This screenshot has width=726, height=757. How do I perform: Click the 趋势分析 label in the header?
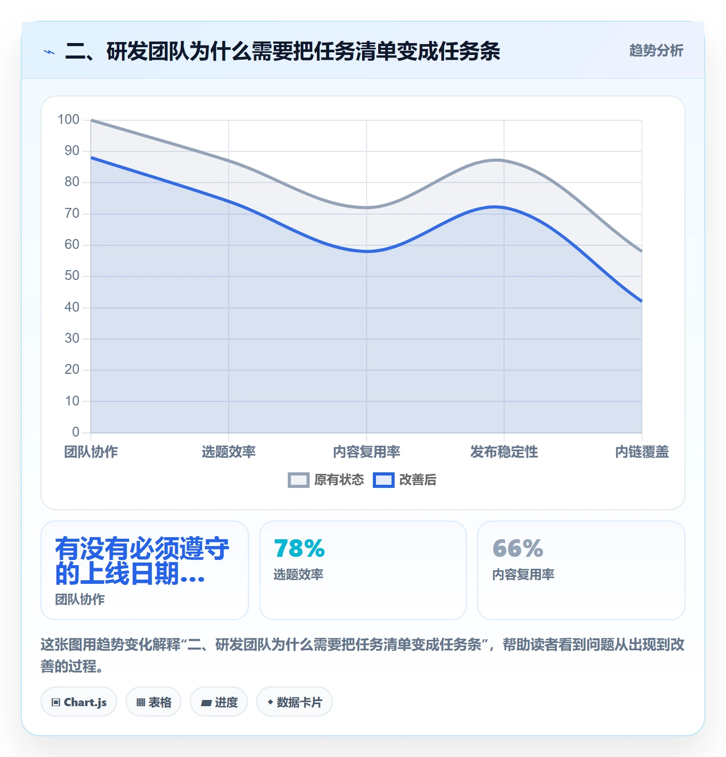(x=656, y=50)
